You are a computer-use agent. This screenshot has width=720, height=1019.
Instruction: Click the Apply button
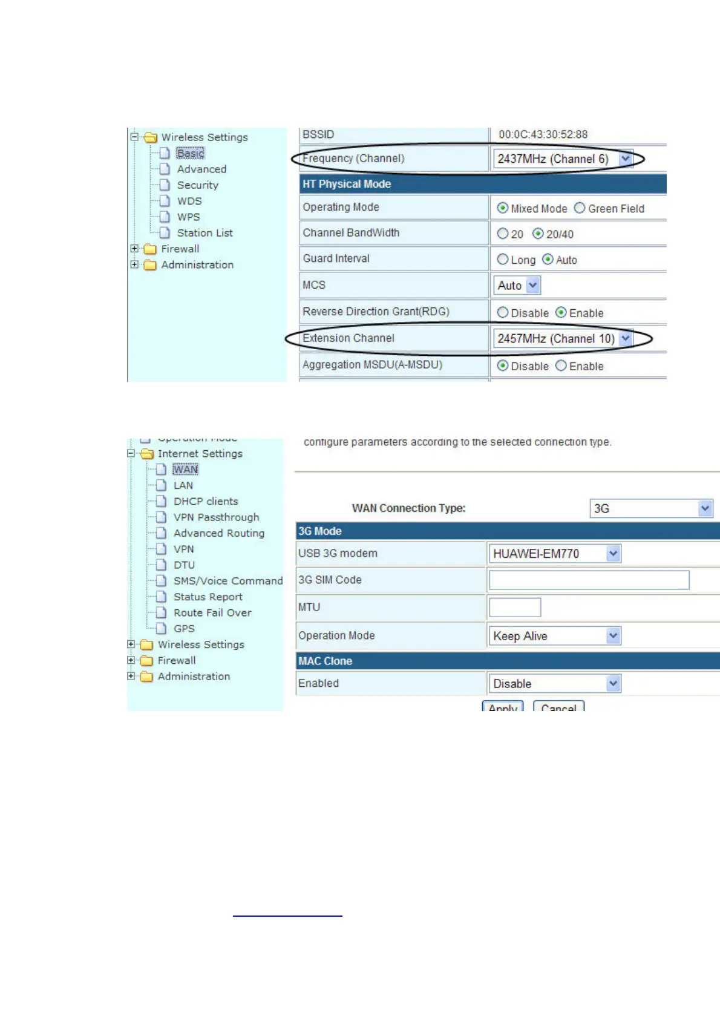pos(503,707)
